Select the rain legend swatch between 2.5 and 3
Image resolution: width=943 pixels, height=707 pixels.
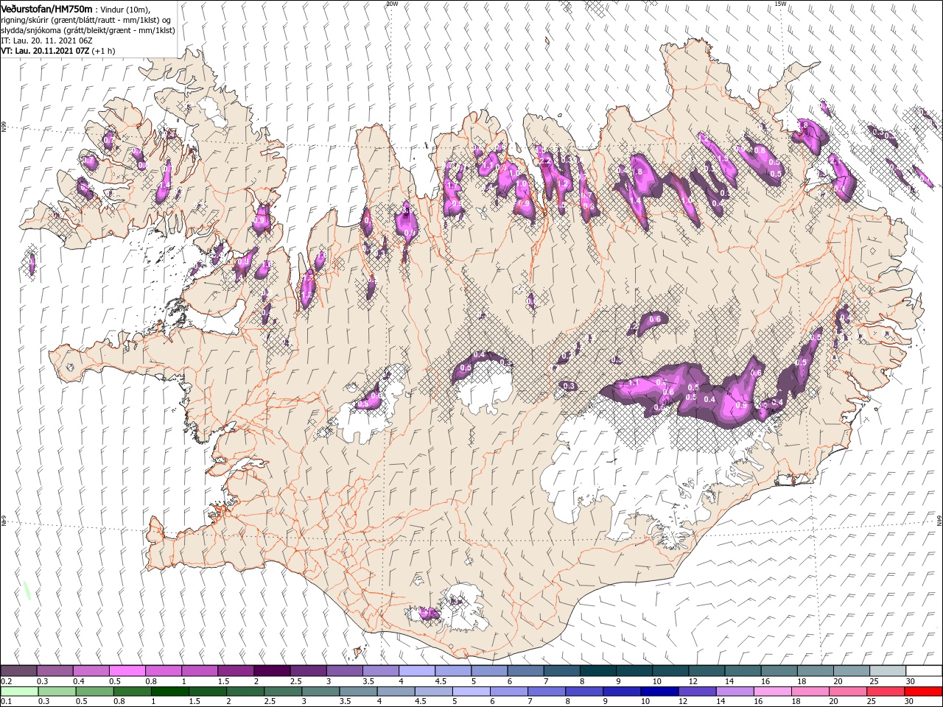click(282, 692)
